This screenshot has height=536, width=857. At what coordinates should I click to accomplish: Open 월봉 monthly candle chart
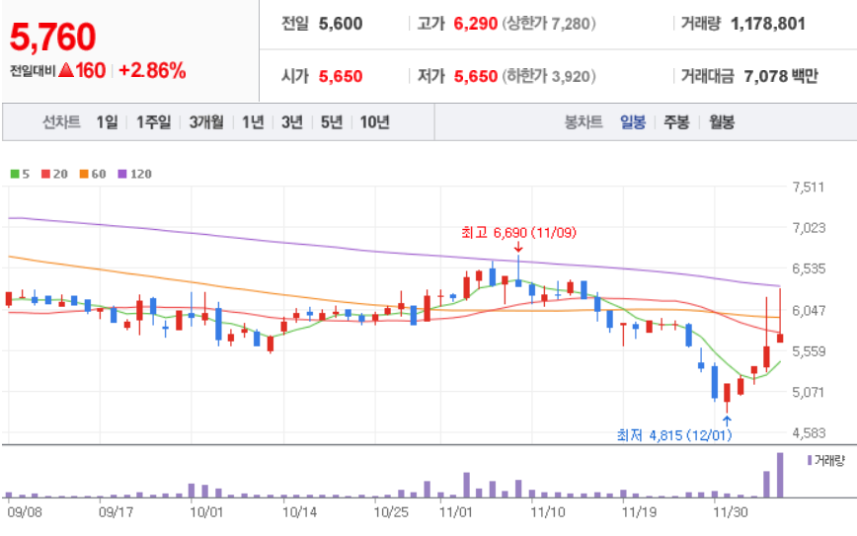(x=722, y=121)
